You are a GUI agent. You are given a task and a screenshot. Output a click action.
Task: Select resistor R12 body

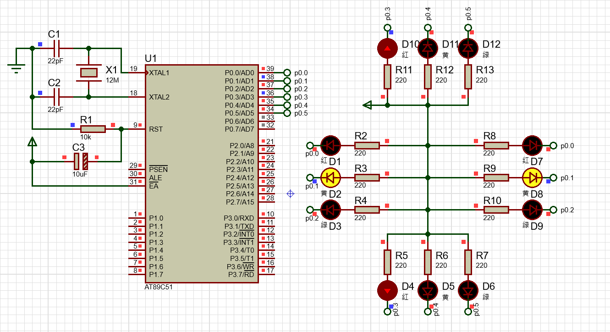pos(428,77)
